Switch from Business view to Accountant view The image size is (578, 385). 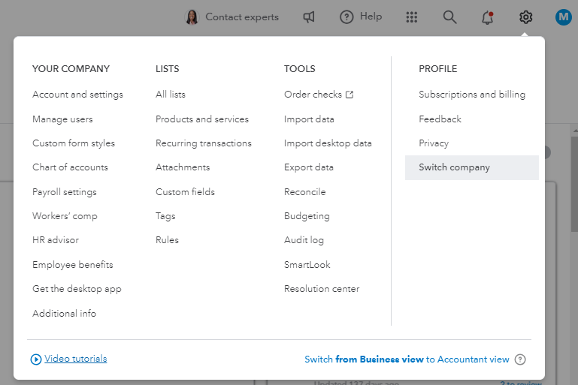click(407, 359)
